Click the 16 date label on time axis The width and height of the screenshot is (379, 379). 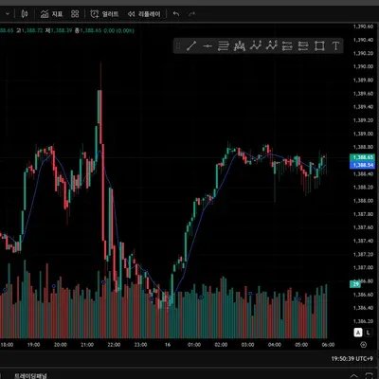(x=168, y=345)
